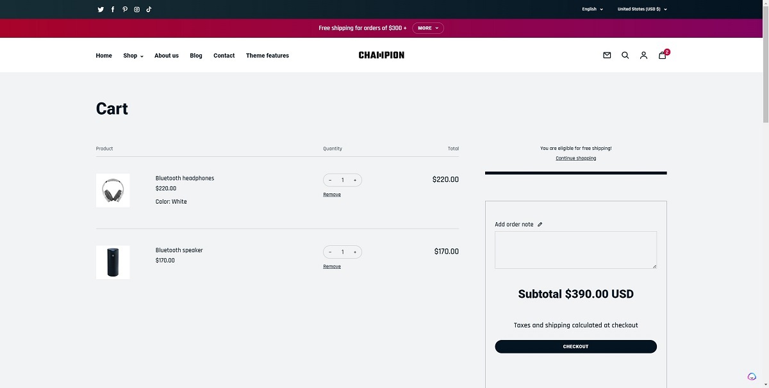Click the email/contact icon in the header
This screenshot has height=388, width=769.
pos(607,55)
